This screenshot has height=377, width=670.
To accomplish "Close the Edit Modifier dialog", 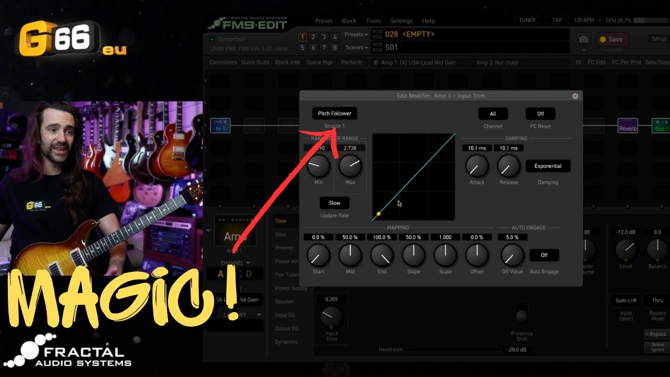I will click(x=575, y=96).
